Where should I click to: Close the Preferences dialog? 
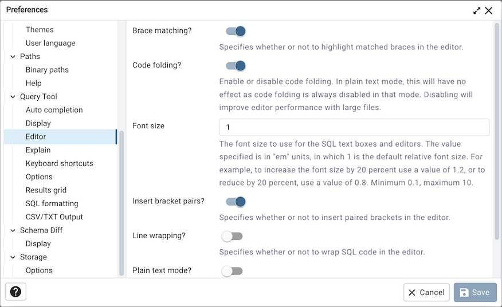click(489, 10)
